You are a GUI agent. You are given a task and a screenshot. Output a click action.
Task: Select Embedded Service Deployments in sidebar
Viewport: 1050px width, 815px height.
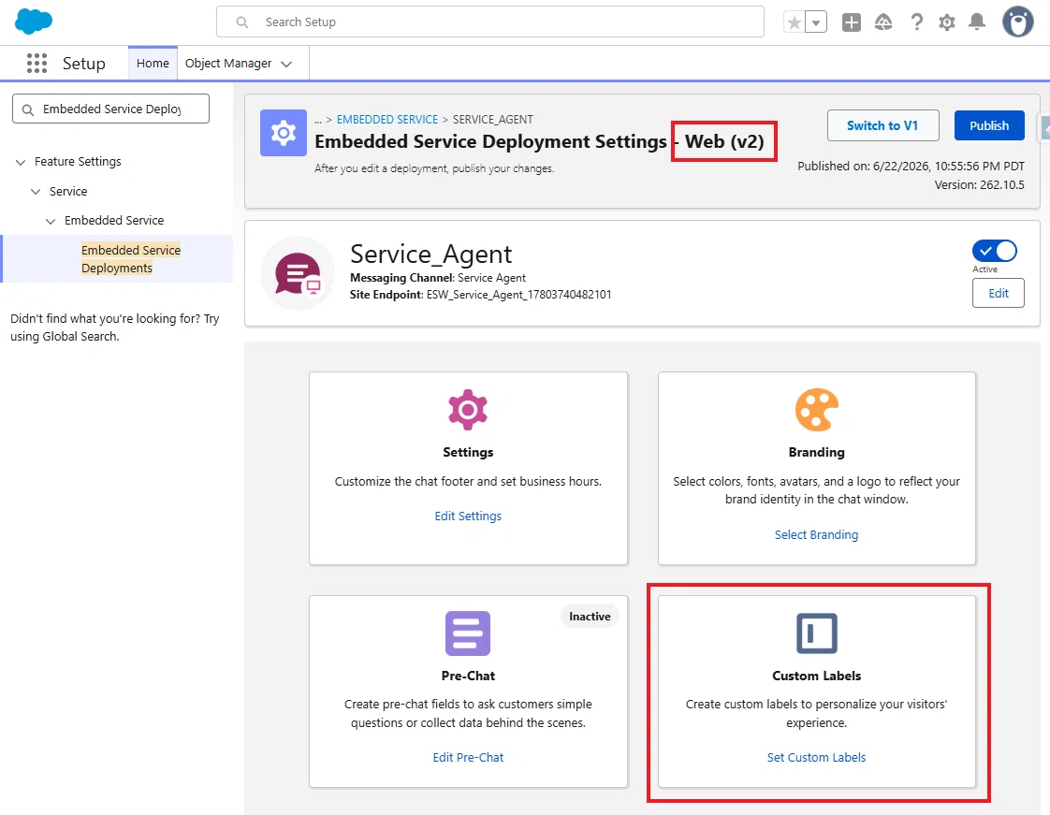click(x=131, y=258)
